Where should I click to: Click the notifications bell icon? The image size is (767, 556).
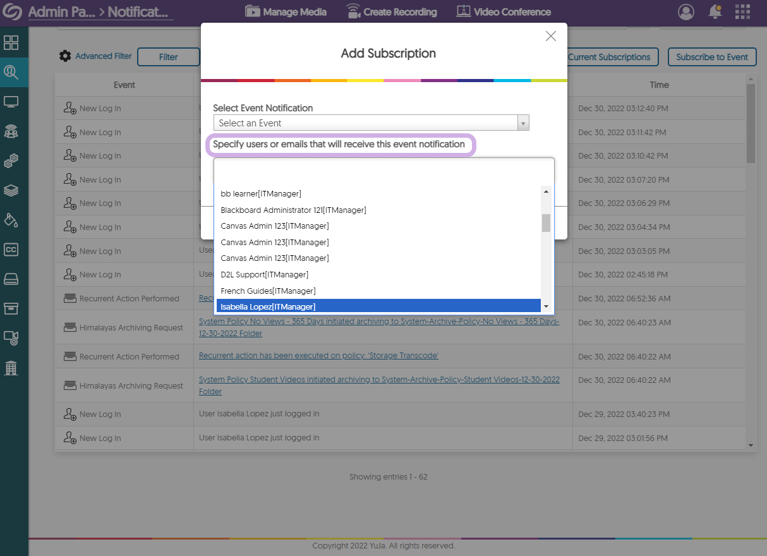(x=715, y=12)
